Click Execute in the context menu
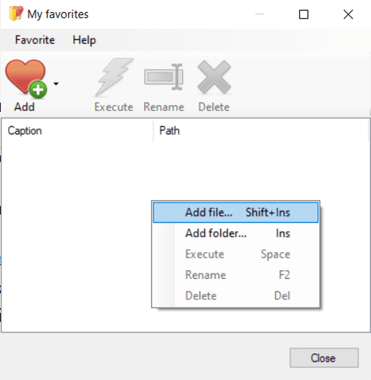The image size is (371, 380). [x=236, y=254]
